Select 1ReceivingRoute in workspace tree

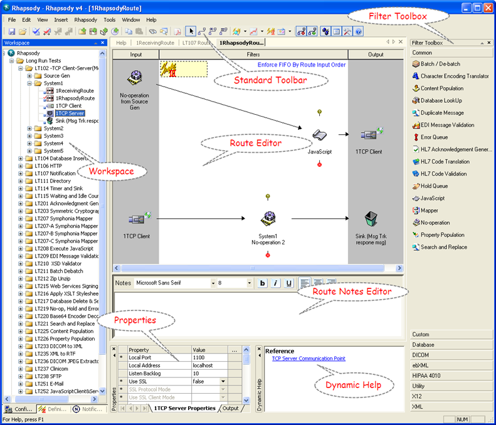tap(75, 91)
